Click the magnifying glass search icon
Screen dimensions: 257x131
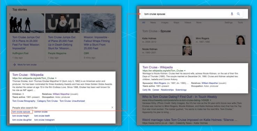(x=238, y=14)
